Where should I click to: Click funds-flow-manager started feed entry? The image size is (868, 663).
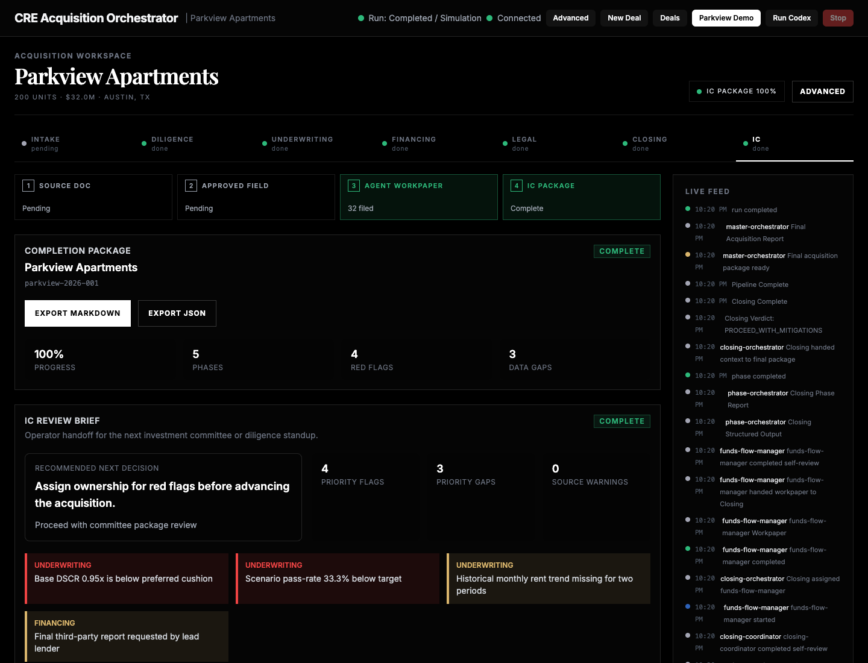click(763, 614)
